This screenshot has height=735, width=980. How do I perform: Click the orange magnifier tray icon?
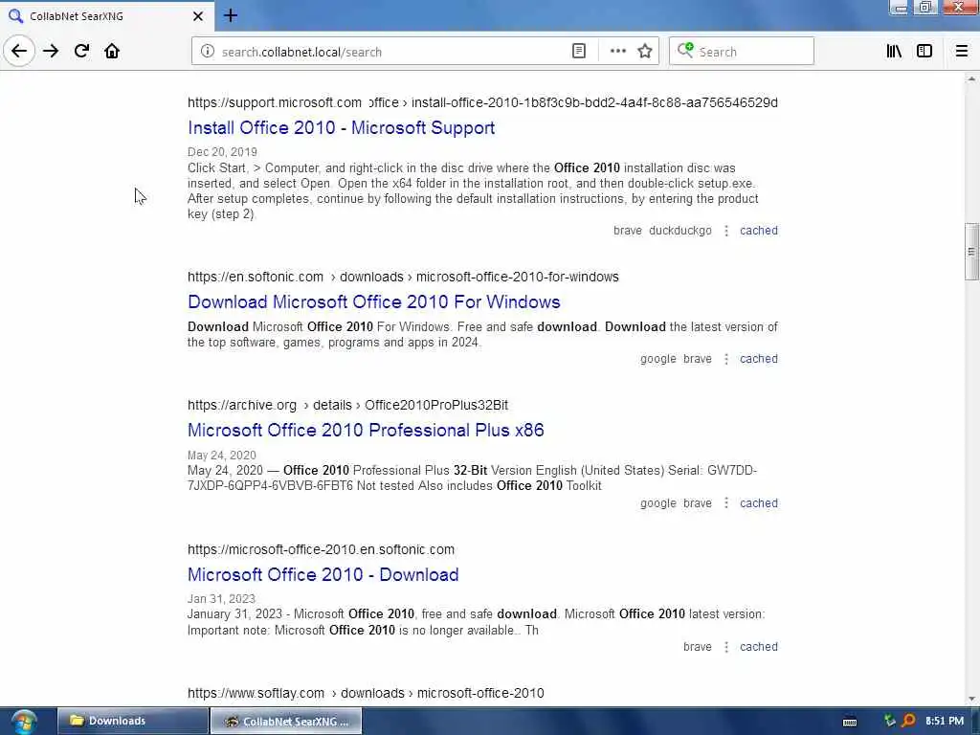909,721
